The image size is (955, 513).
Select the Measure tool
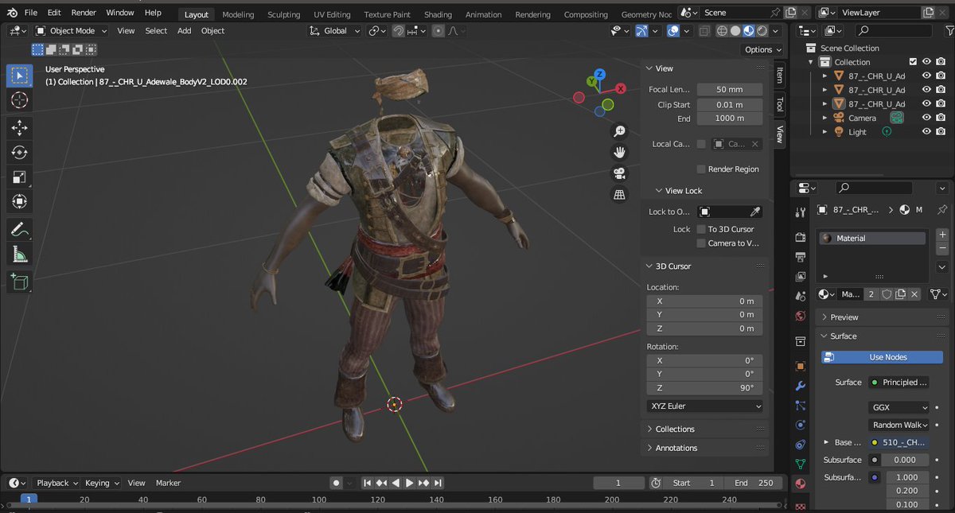20,255
